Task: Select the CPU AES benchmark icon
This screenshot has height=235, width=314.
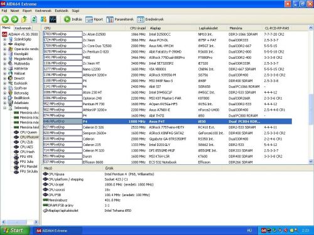Action: click(16, 147)
